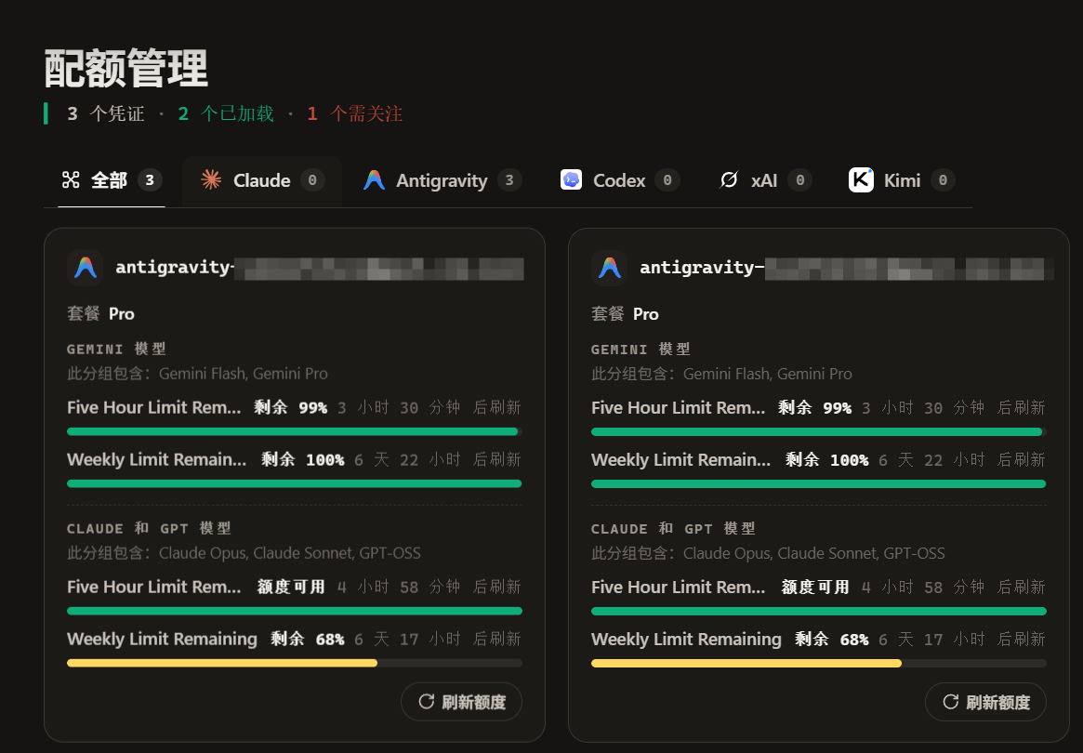Click left card CLAUDE 和 GPT 模型 heading

click(x=149, y=528)
